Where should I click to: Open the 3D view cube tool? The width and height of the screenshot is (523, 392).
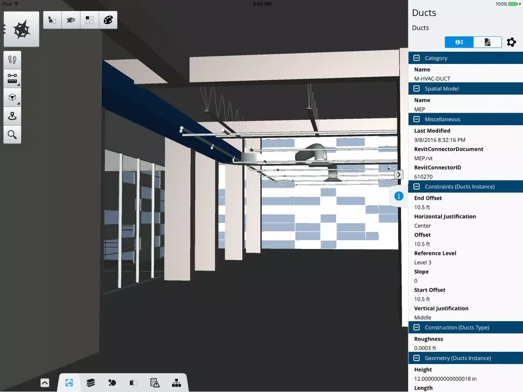point(12,98)
